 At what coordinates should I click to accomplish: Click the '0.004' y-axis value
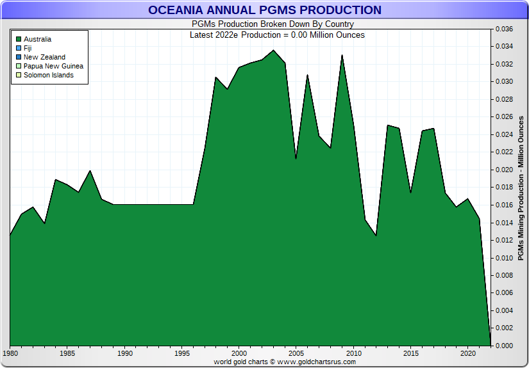[504, 310]
